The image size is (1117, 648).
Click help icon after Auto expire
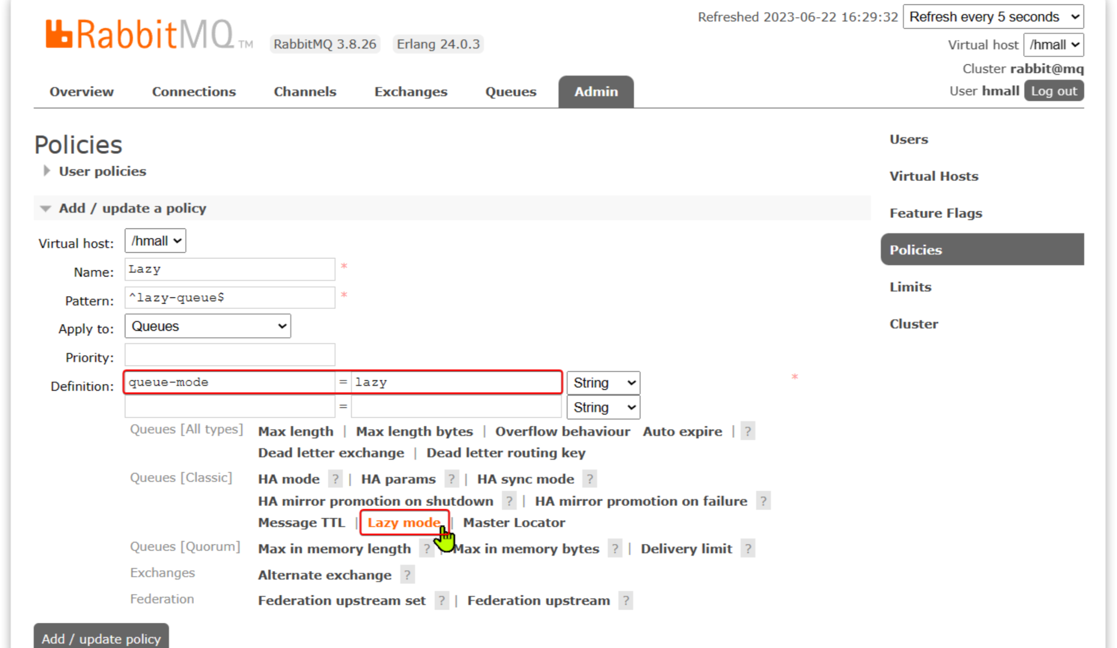748,431
